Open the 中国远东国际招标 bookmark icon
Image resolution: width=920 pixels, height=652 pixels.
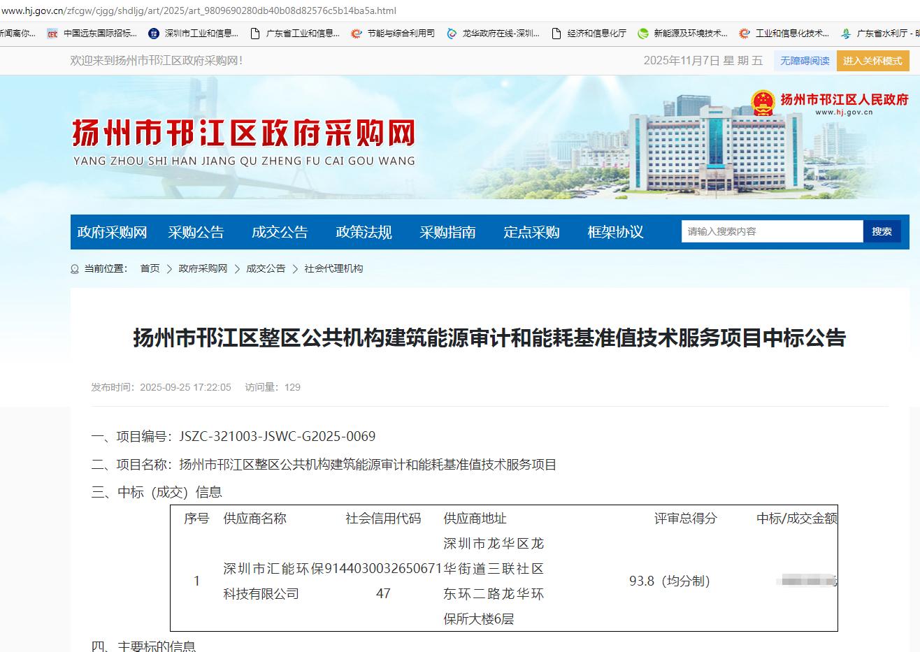coord(52,34)
